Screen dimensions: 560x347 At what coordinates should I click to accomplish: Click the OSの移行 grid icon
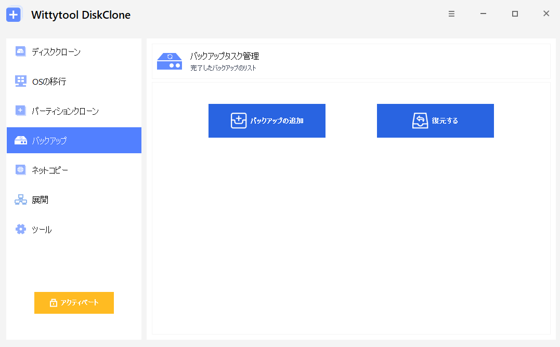(x=20, y=81)
